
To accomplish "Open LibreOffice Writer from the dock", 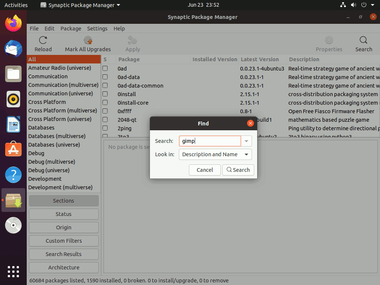I will click(x=13, y=124).
